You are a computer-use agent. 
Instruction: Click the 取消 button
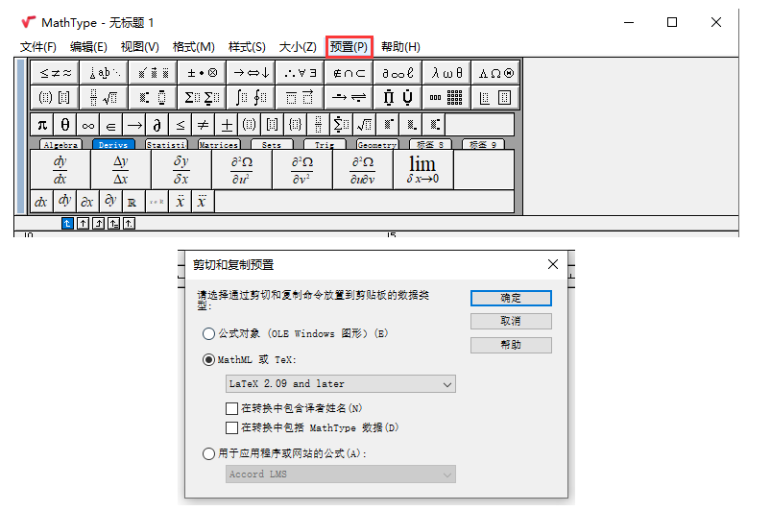pyautogui.click(x=511, y=321)
